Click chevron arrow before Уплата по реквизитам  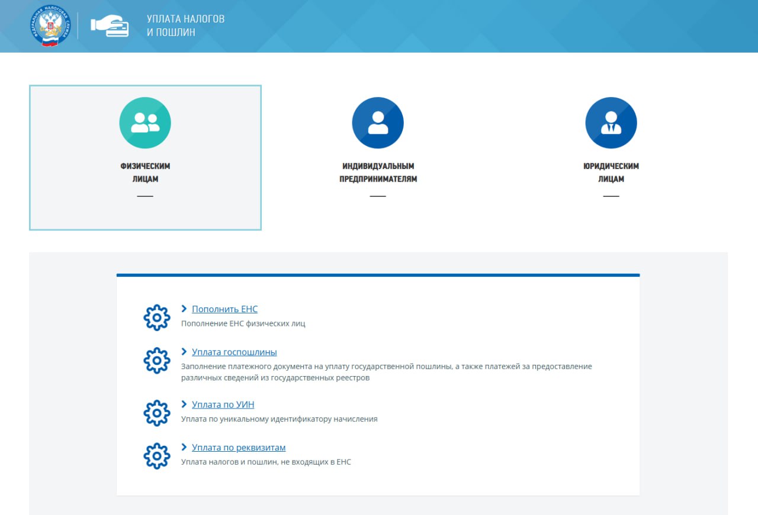[184, 448]
